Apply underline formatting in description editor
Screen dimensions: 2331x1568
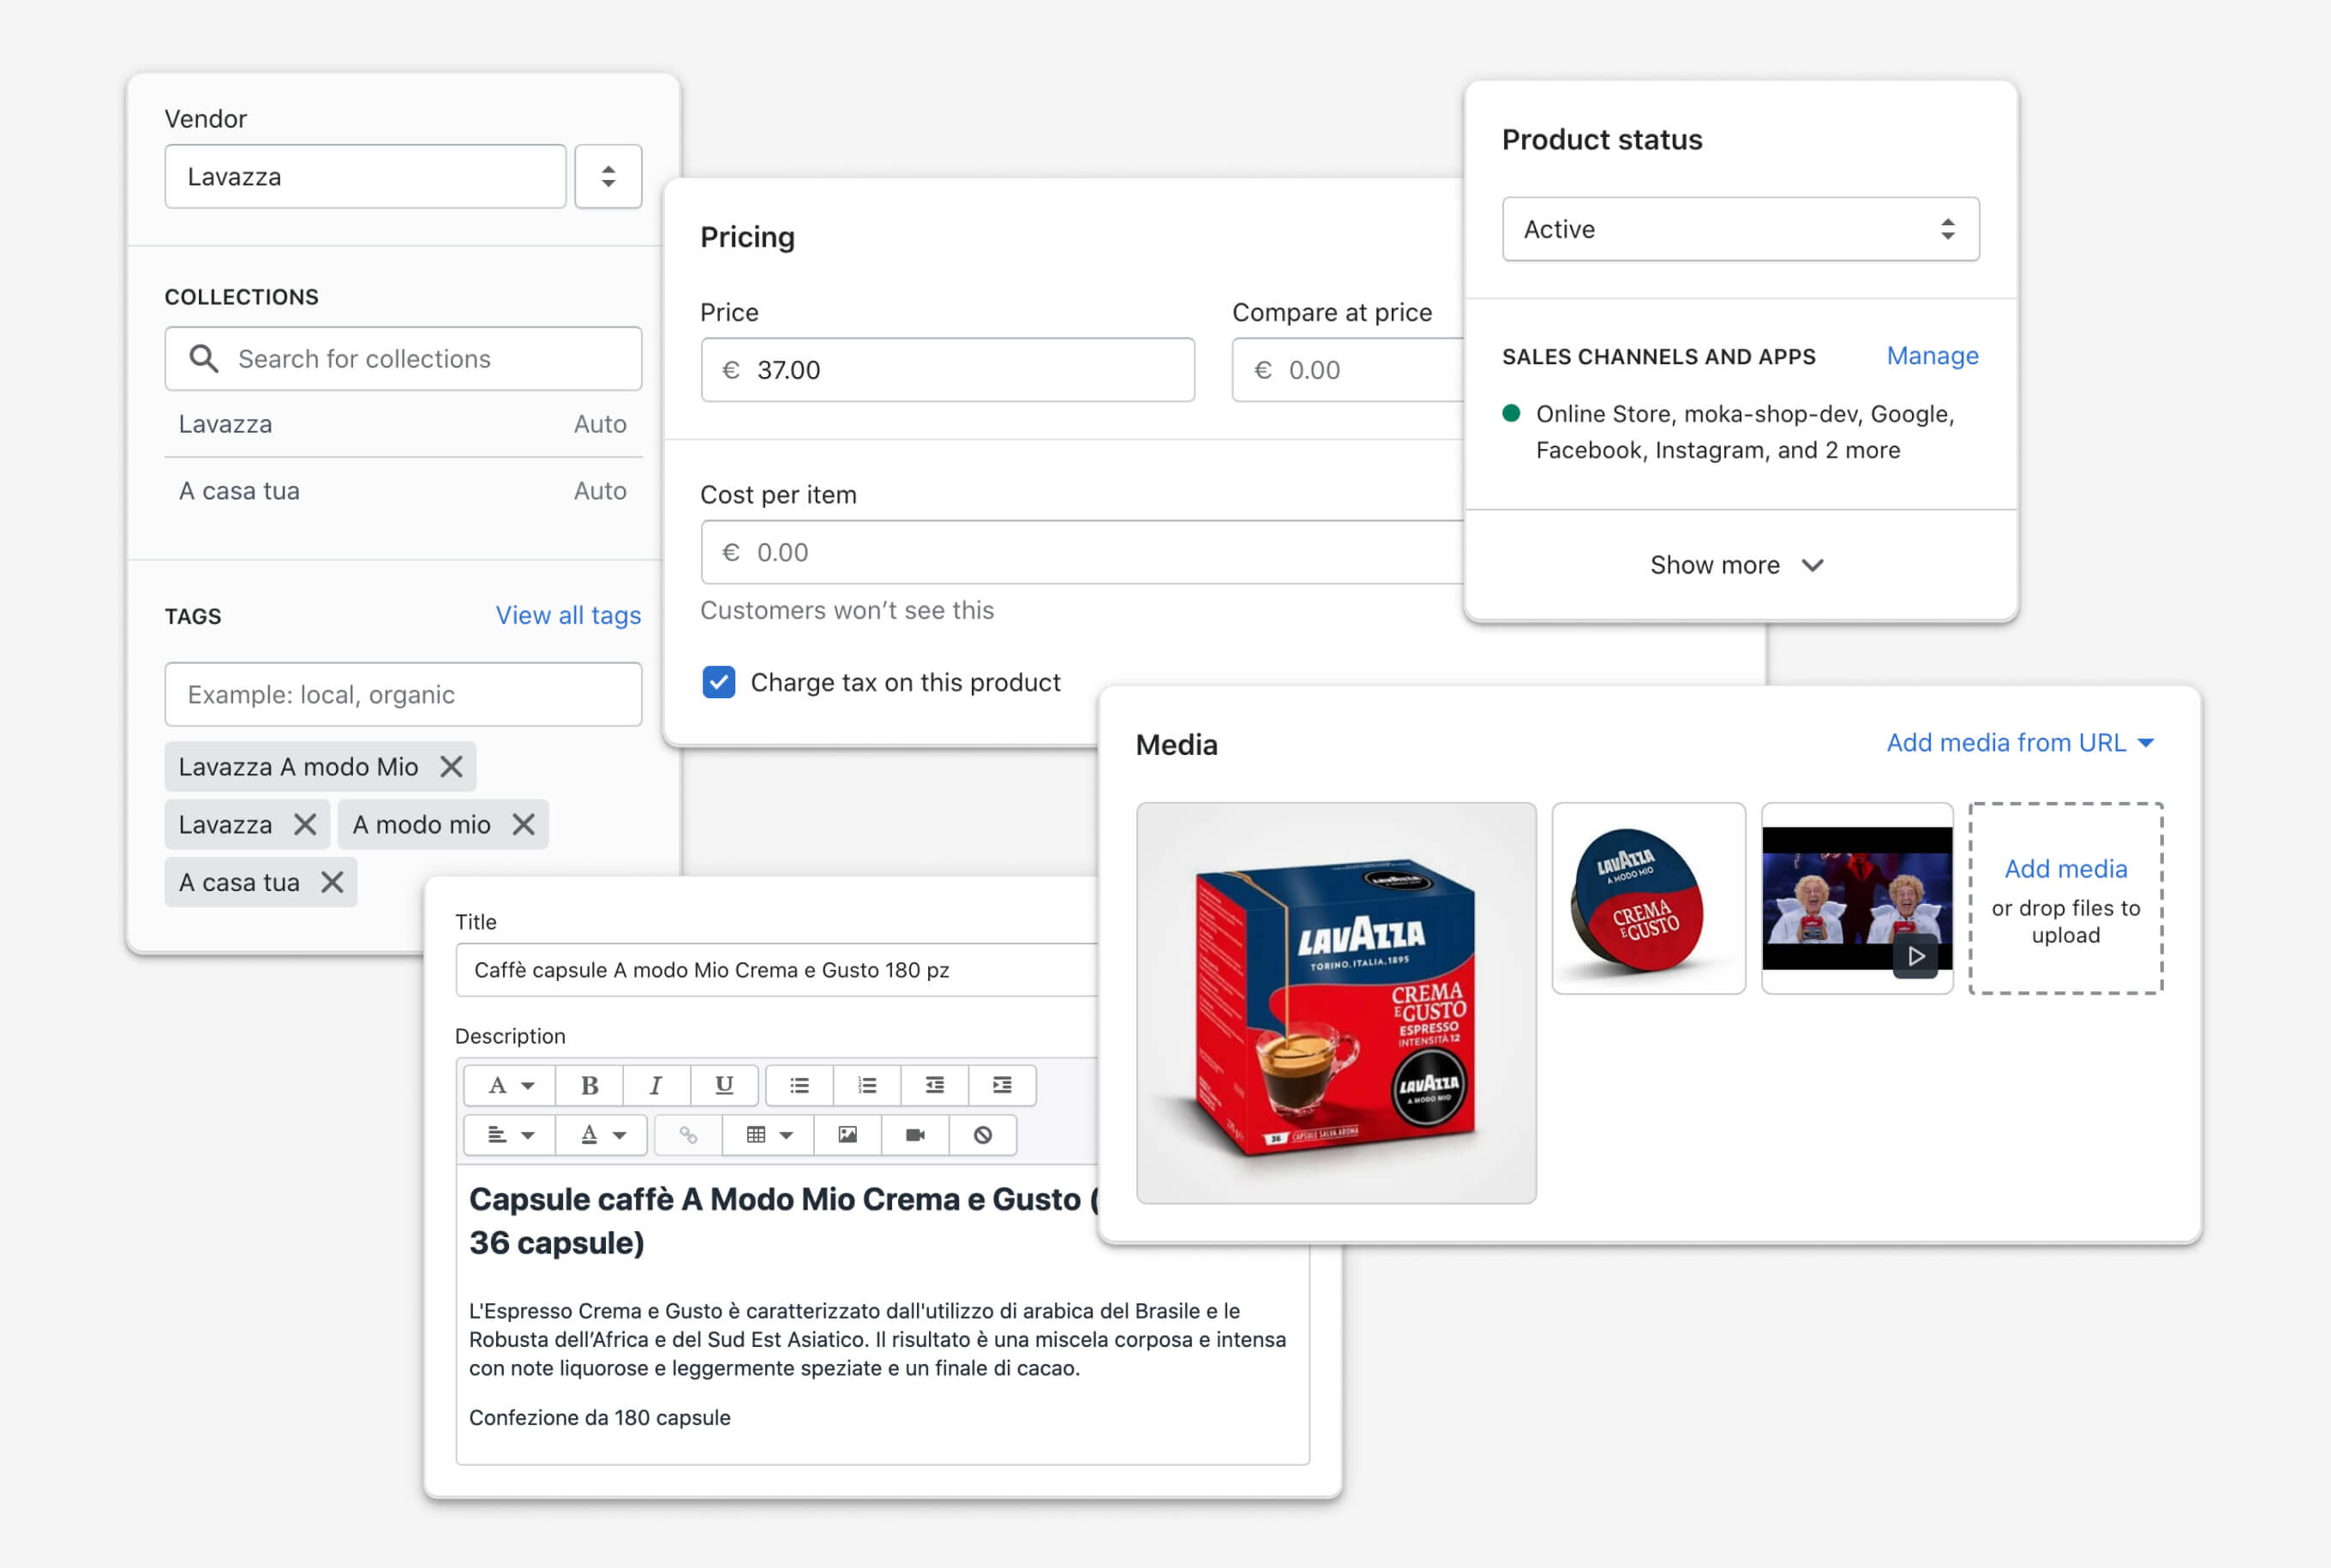click(724, 1085)
